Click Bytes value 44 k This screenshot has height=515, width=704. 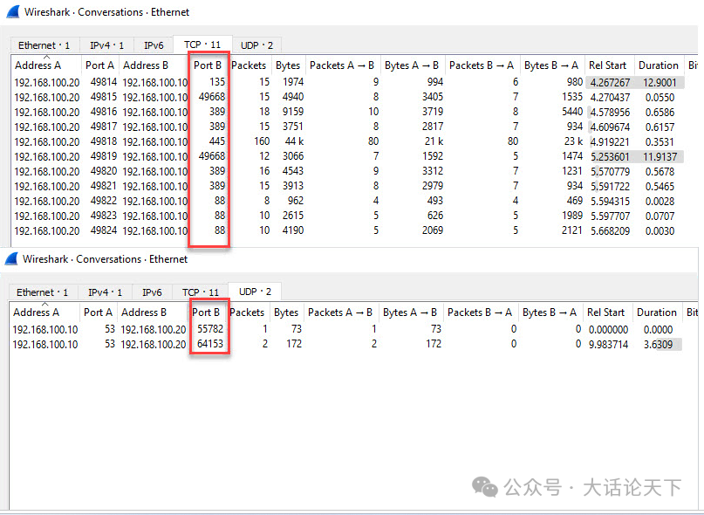295,141
